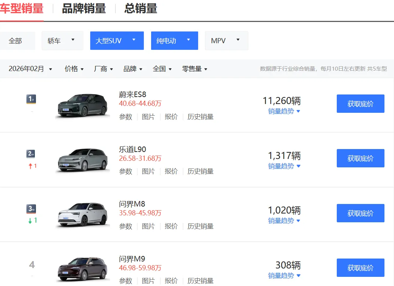
Task: Open the 全国 region dropdown
Action: [x=162, y=69]
